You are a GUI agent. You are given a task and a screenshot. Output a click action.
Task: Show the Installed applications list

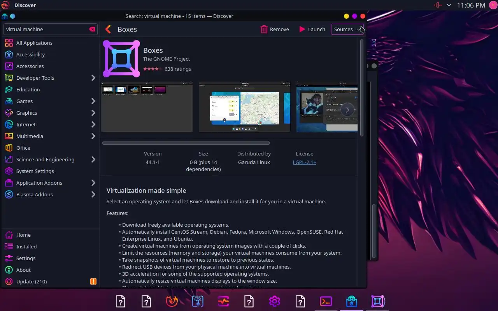coord(50,246)
